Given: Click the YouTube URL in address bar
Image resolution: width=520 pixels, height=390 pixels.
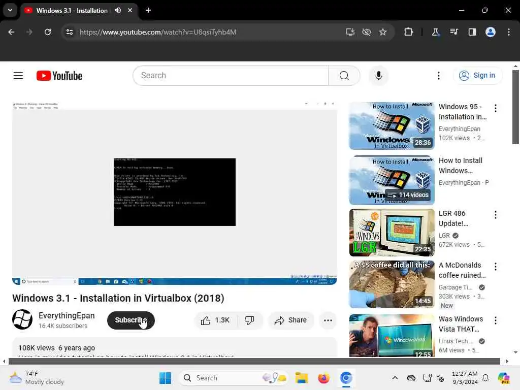Looking at the screenshot, I should pos(158,32).
